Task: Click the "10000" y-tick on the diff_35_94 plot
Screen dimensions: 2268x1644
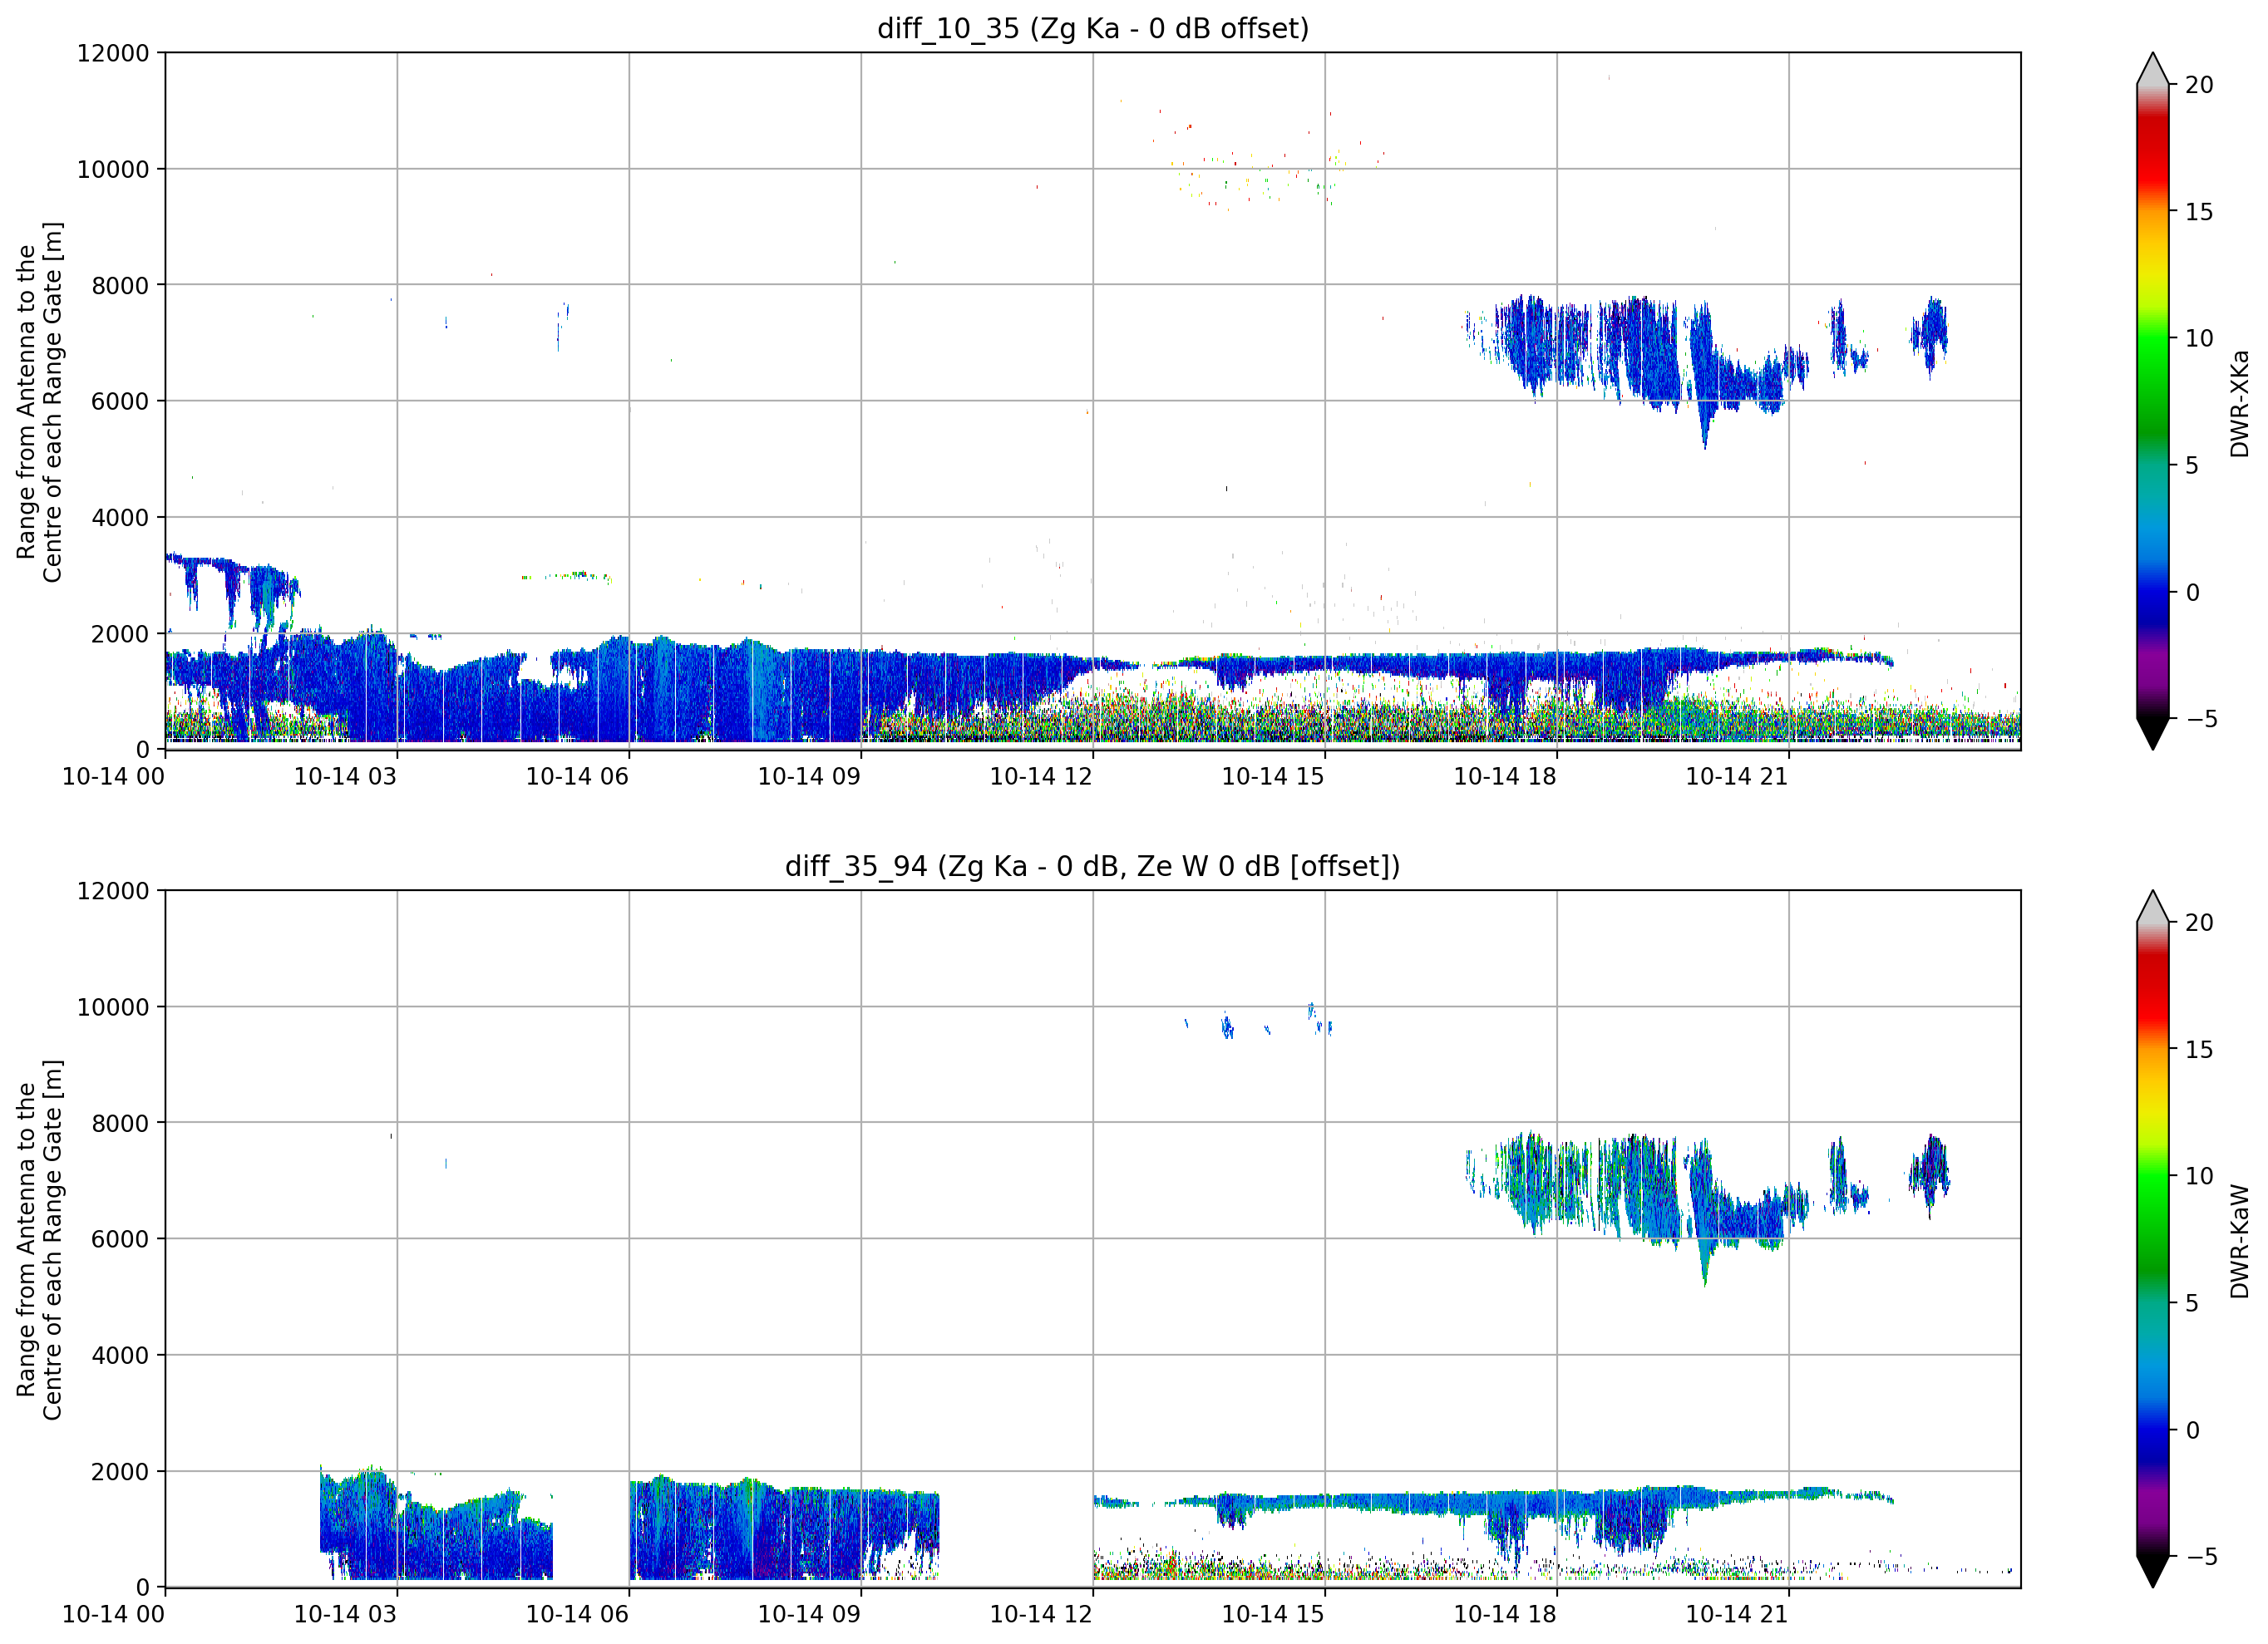Action: click(x=113, y=1008)
